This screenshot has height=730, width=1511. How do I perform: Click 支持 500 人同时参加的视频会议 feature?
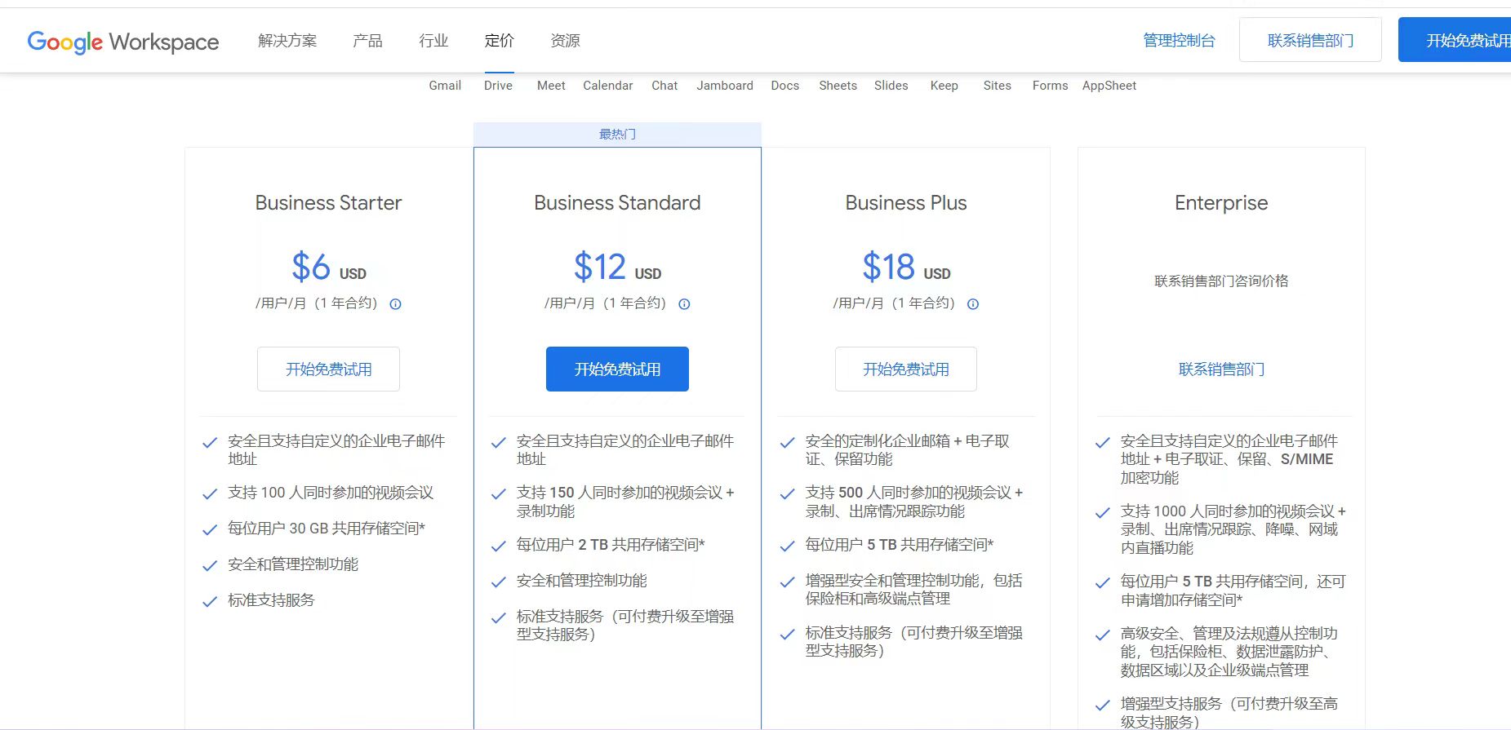point(914,502)
